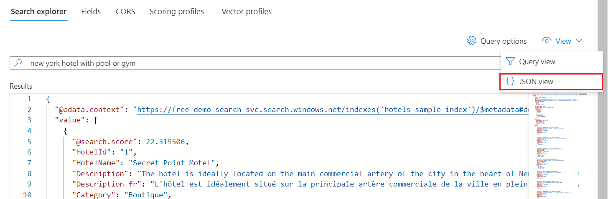Open Query options settings
Image resolution: width=608 pixels, height=199 pixels.
[x=503, y=41]
